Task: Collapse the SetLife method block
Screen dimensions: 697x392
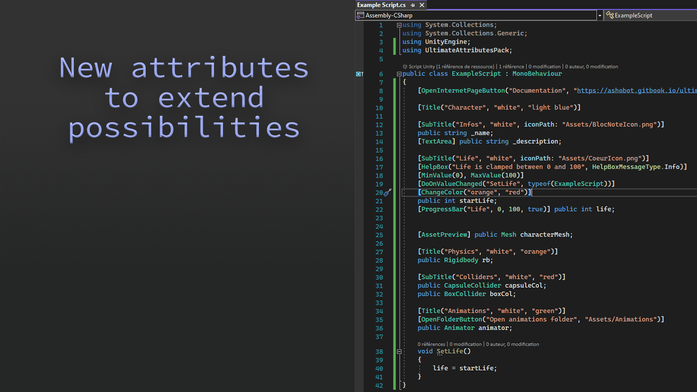Action: (399, 352)
